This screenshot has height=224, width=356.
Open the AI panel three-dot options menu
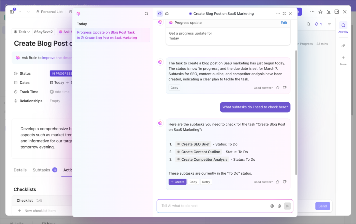278,13
